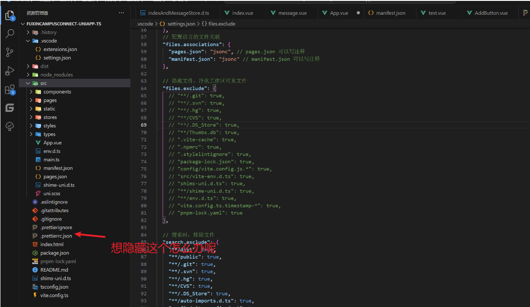Click the index.html HTML5 icon
This screenshot has height=307, width=530.
(35, 244)
